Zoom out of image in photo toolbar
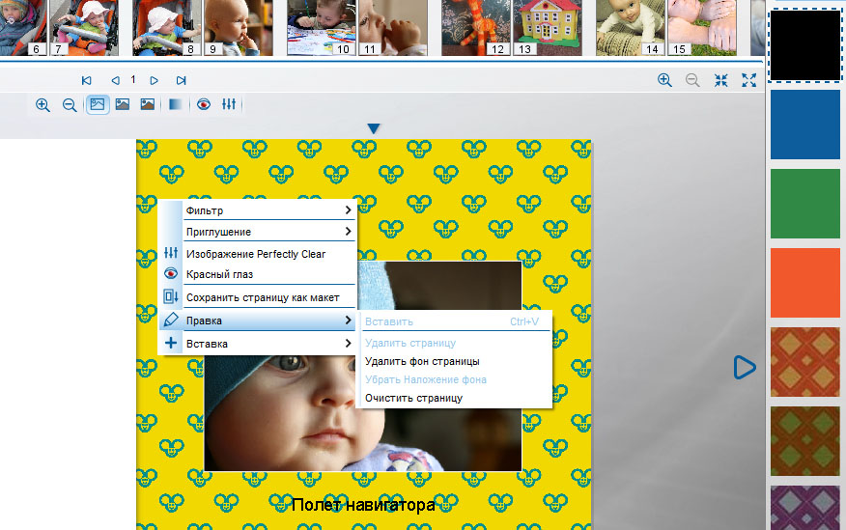The height and width of the screenshot is (530, 846). click(70, 104)
